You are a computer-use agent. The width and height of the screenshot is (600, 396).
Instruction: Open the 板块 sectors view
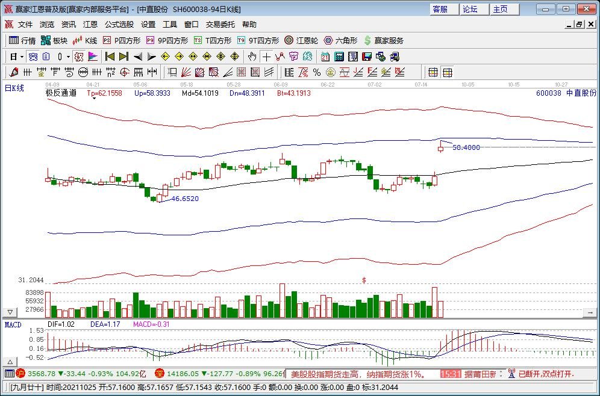coord(54,40)
